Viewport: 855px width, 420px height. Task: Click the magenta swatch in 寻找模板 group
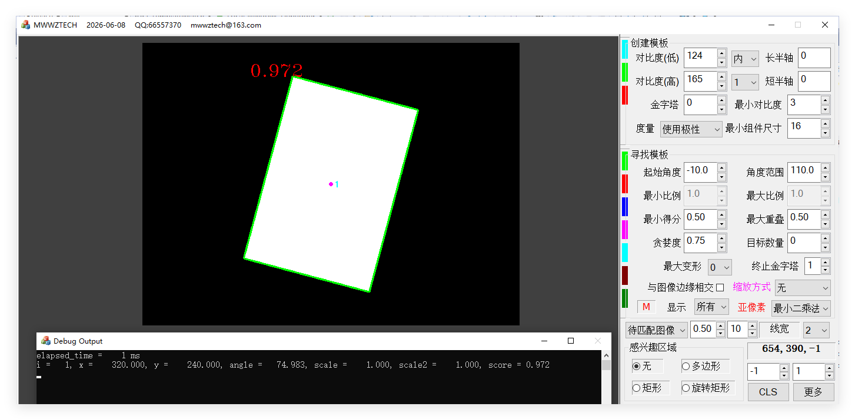point(625,230)
